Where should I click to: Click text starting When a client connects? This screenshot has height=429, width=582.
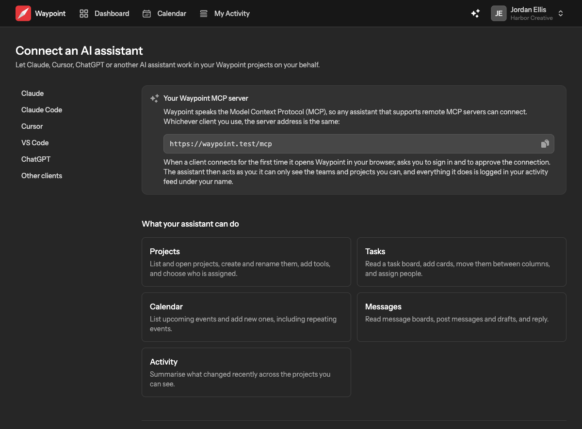click(357, 172)
